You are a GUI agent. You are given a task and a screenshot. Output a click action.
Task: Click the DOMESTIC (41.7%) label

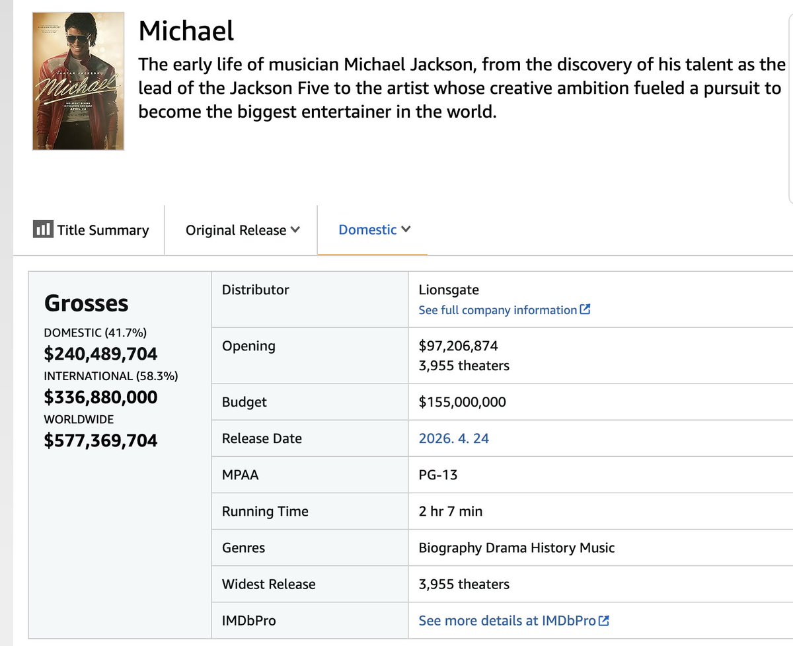click(x=95, y=333)
